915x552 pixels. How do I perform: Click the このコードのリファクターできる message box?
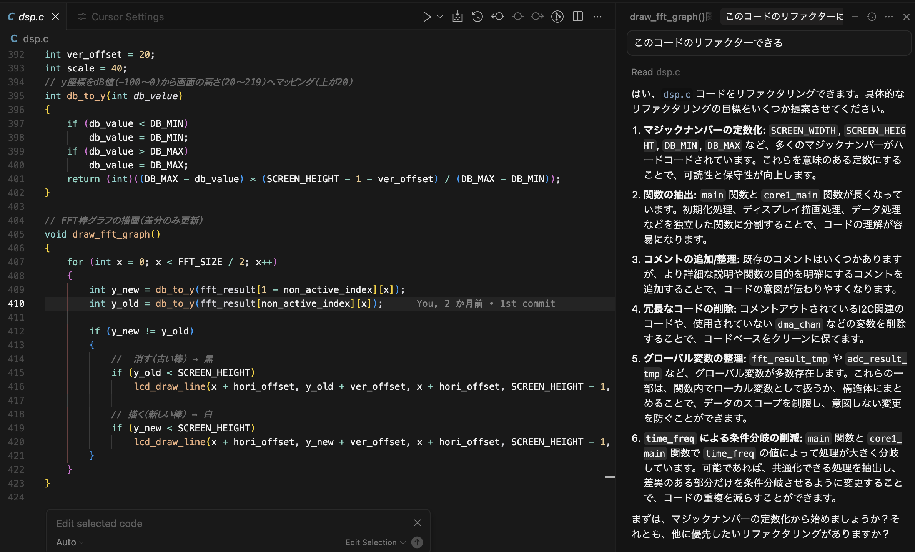pos(769,43)
